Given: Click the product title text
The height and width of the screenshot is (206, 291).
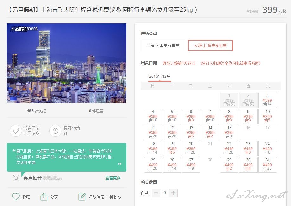Looking at the screenshot, I should tap(102, 9).
